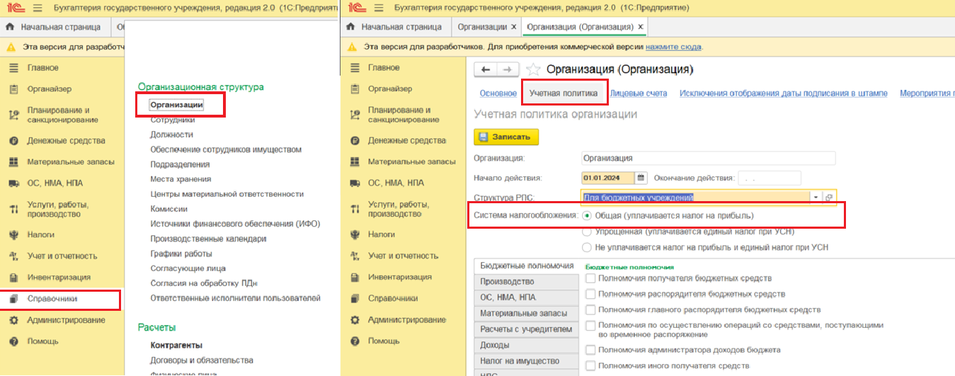The height and width of the screenshot is (376, 955).
Task: Click ОС, НМА, НПА truck icon, left sidebar
Action: coord(13,183)
